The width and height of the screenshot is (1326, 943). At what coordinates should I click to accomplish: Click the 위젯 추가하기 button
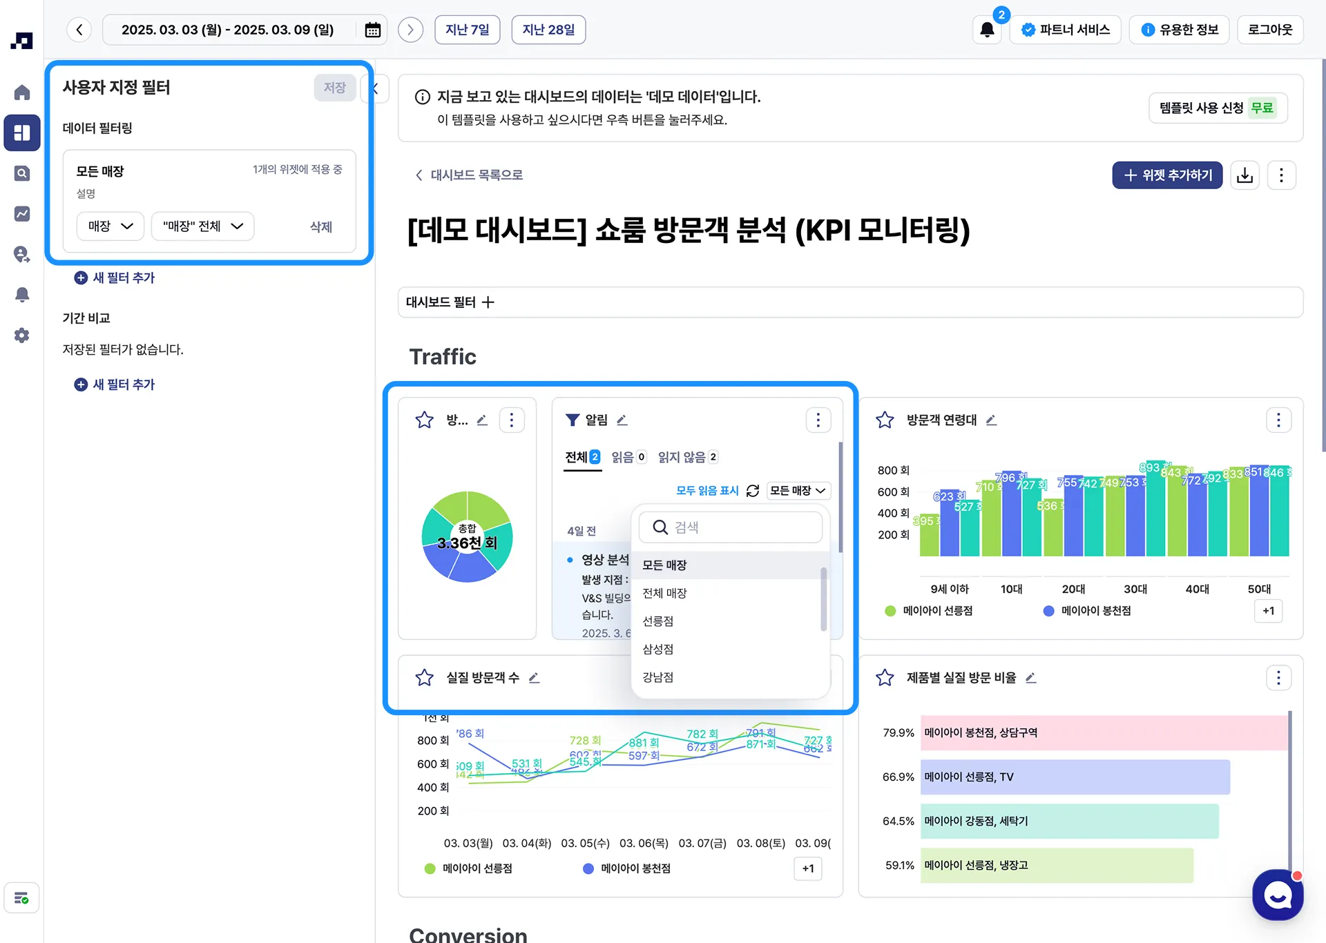[1167, 175]
